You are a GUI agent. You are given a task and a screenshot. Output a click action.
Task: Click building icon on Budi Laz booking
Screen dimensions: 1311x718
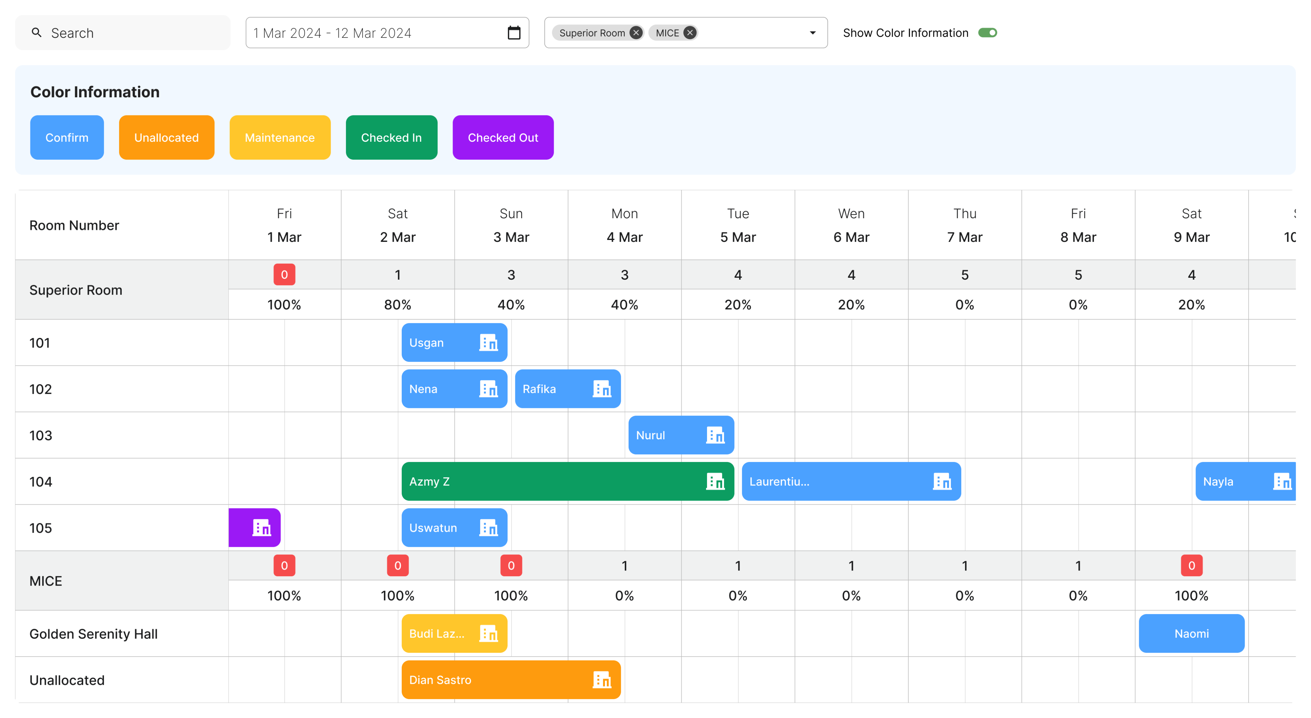[x=488, y=634]
